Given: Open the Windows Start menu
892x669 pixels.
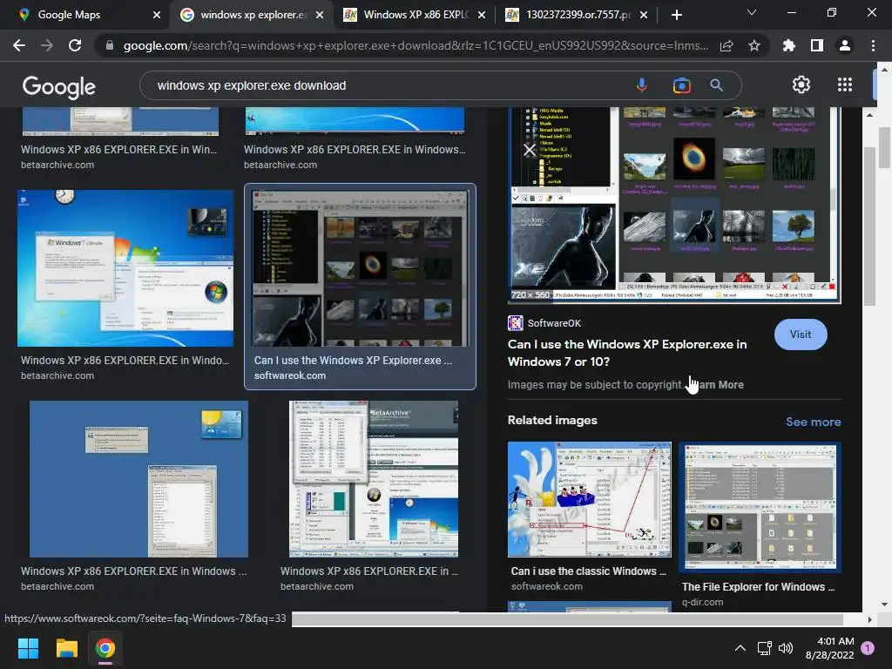Looking at the screenshot, I should coord(28,648).
